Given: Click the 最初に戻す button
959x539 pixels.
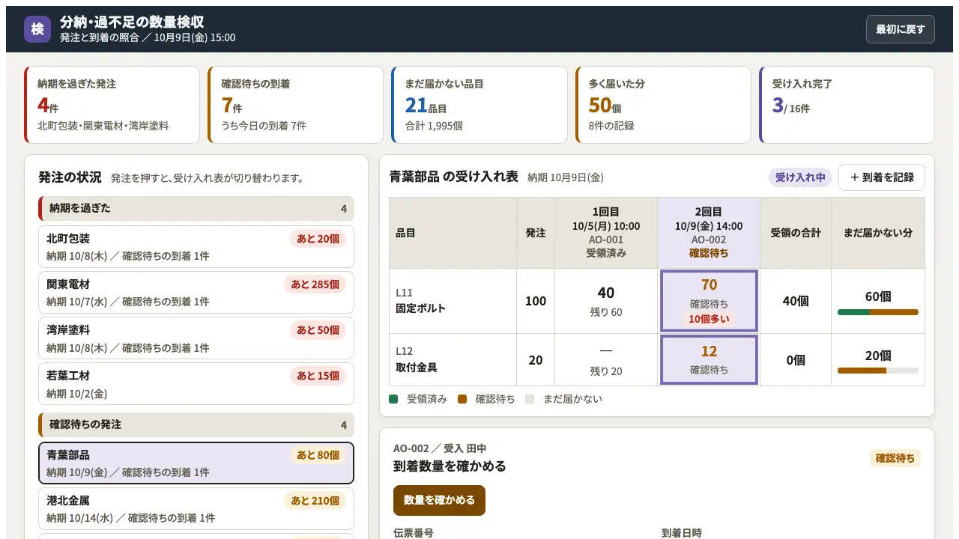Looking at the screenshot, I should click(900, 29).
